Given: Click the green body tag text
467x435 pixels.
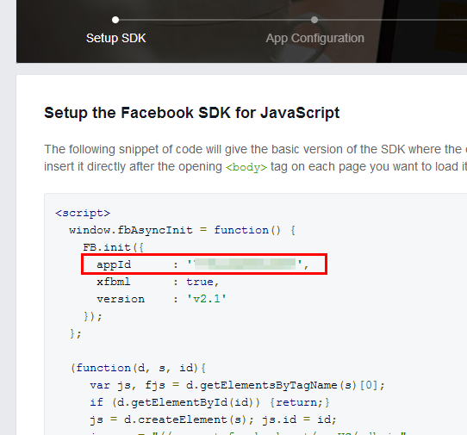Looking at the screenshot, I should click(x=246, y=167).
